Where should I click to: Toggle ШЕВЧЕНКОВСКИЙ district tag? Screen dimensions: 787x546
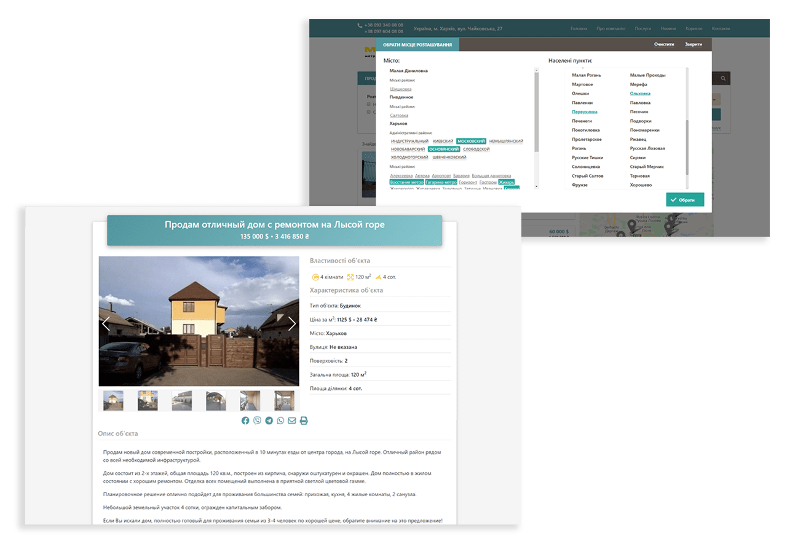(449, 157)
